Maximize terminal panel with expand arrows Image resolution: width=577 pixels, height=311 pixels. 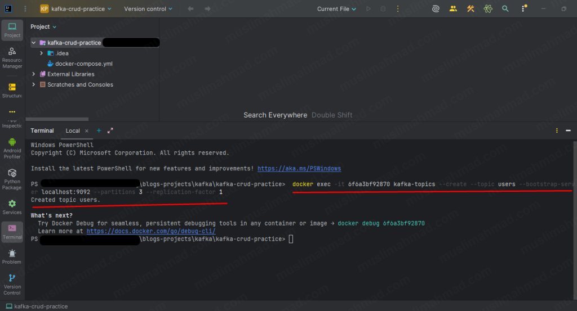coord(110,130)
